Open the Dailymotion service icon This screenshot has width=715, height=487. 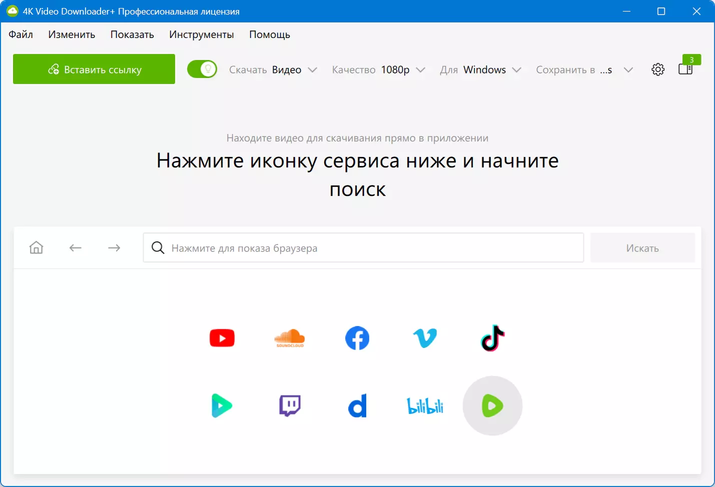(357, 405)
